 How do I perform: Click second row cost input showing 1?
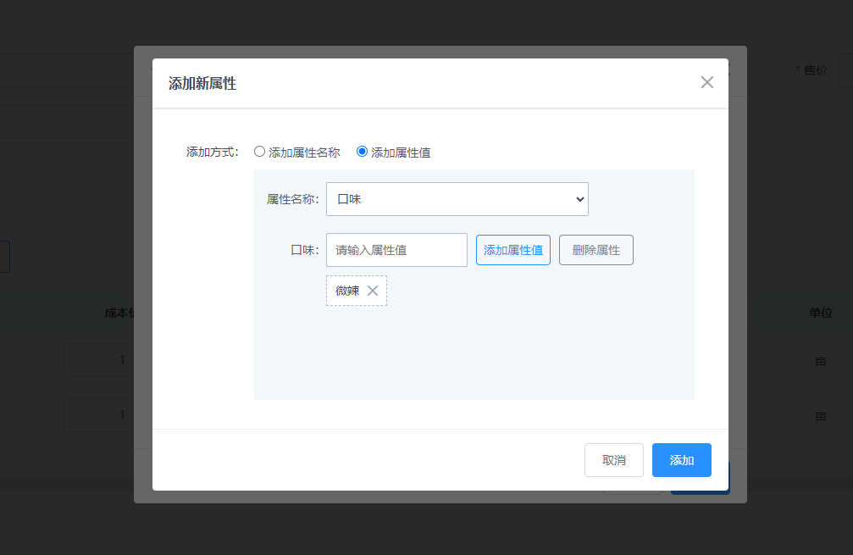pos(100,415)
